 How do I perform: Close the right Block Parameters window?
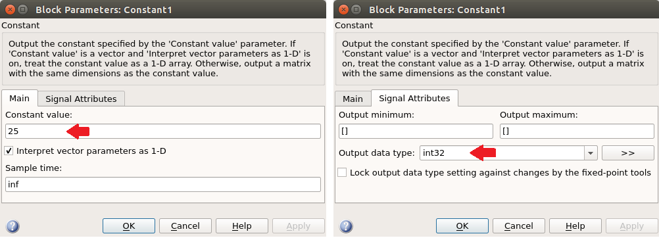coord(344,9)
